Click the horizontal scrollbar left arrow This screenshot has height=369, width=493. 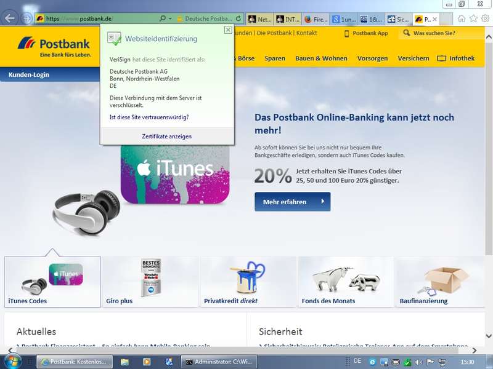10,351
